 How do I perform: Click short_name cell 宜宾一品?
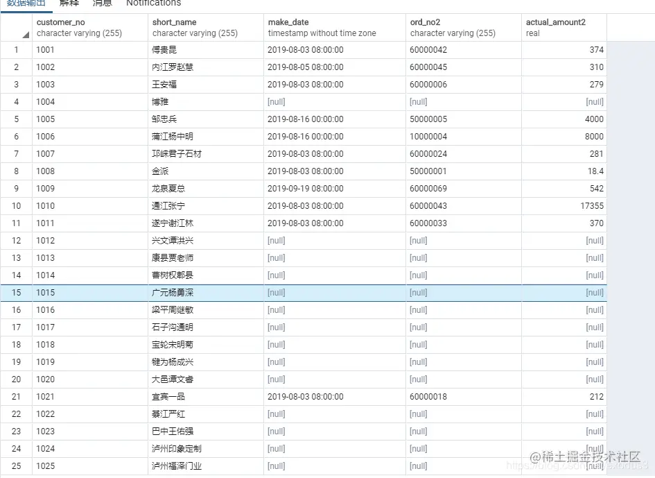click(x=206, y=396)
